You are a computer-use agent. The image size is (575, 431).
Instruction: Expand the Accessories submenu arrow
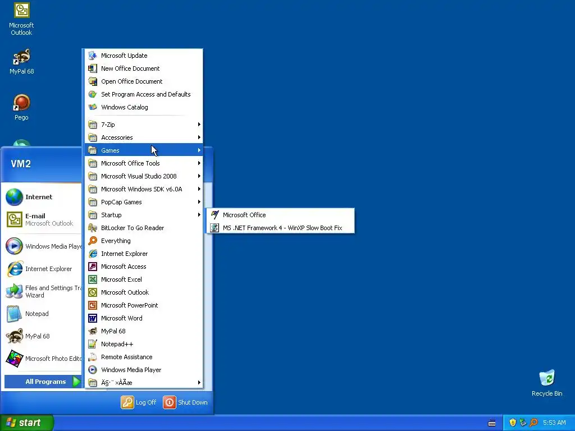click(x=199, y=137)
